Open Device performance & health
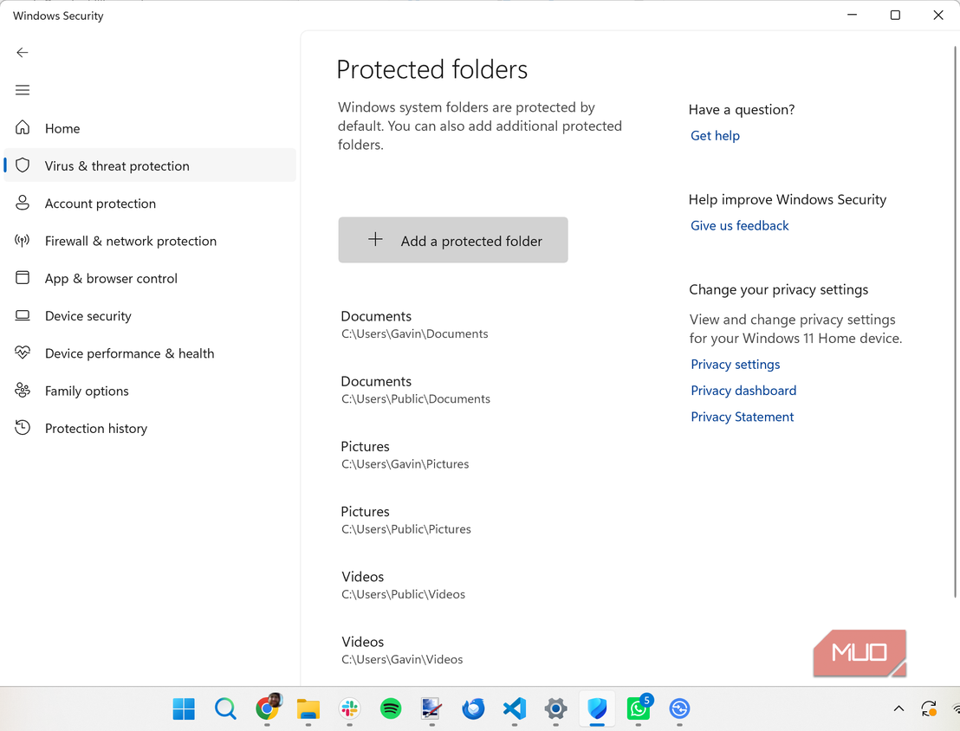The image size is (960, 731). (x=150, y=353)
